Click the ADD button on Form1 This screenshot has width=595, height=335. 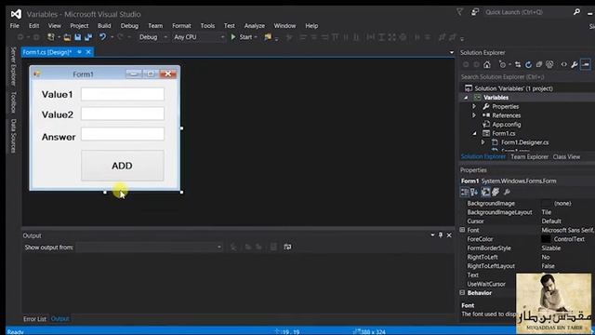coord(122,166)
